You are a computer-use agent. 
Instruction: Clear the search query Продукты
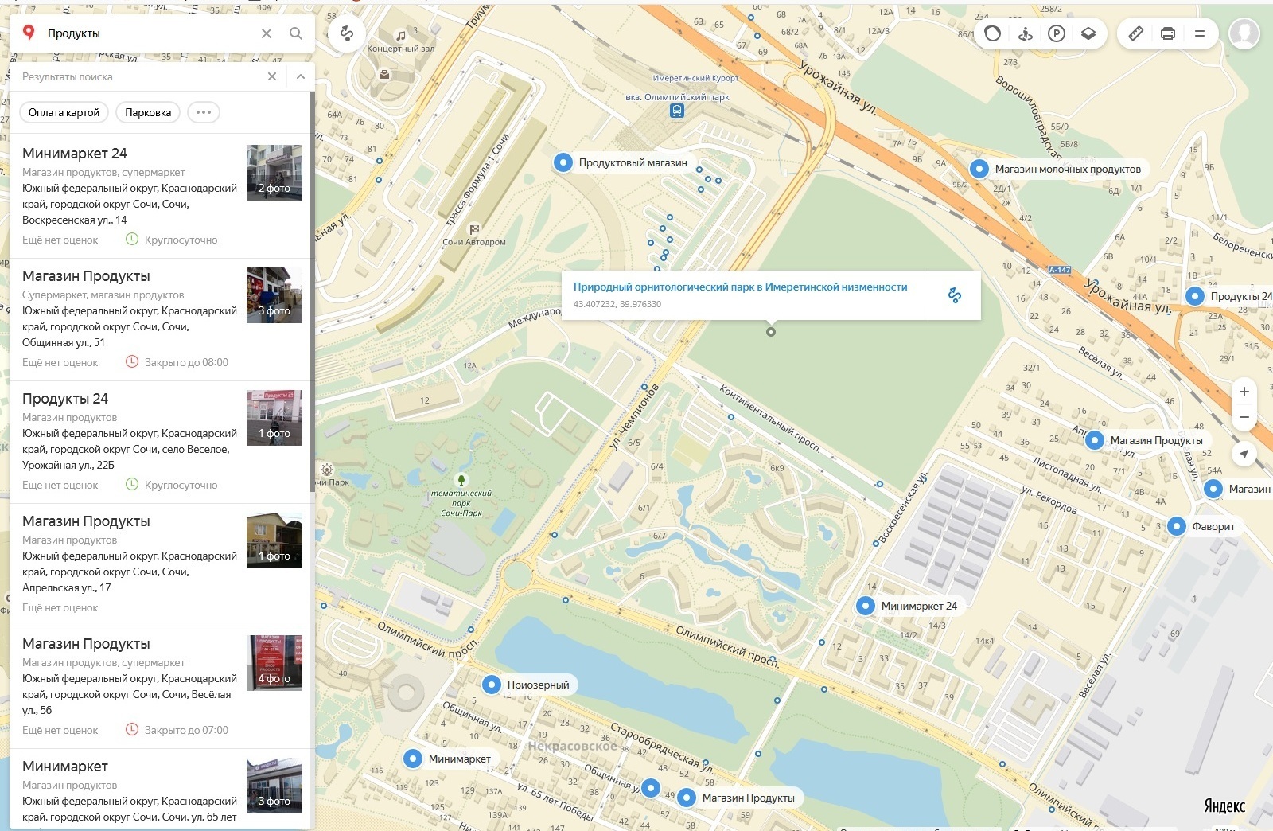tap(267, 33)
